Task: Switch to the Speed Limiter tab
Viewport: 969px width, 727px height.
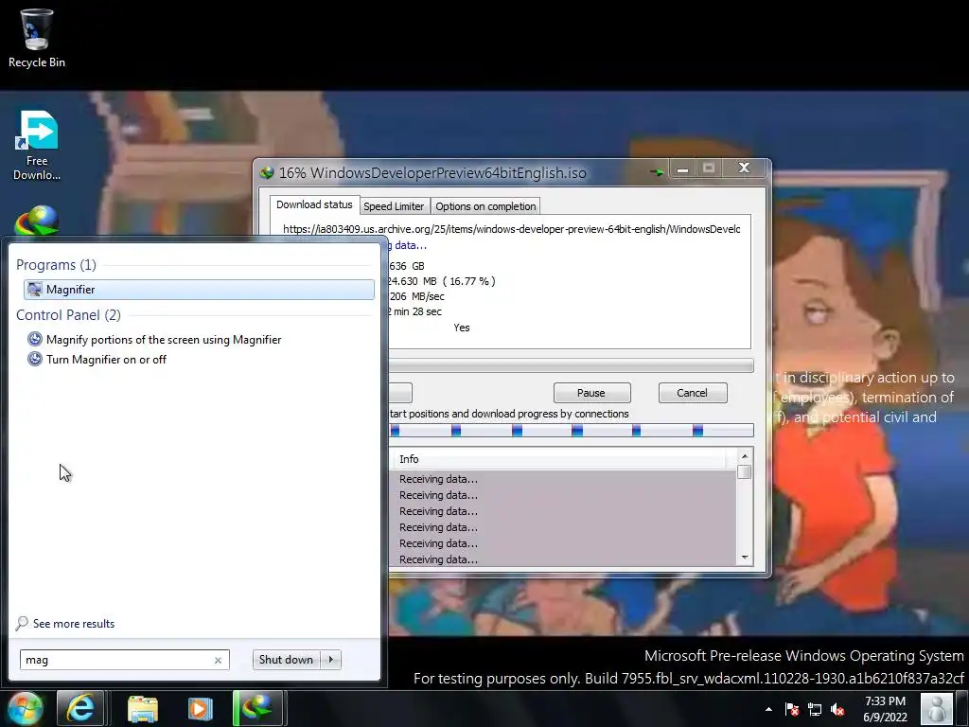Action: [394, 206]
